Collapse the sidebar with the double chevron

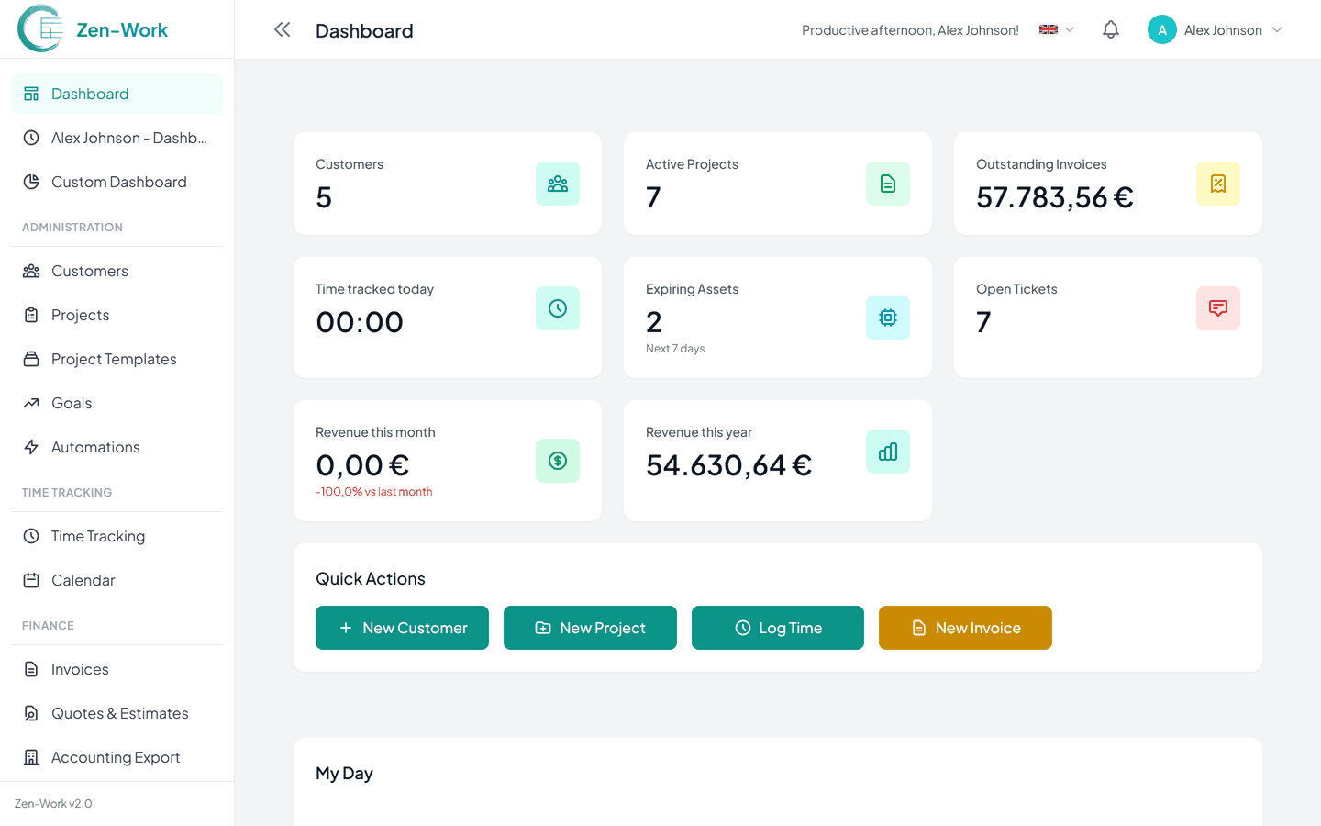click(x=282, y=28)
